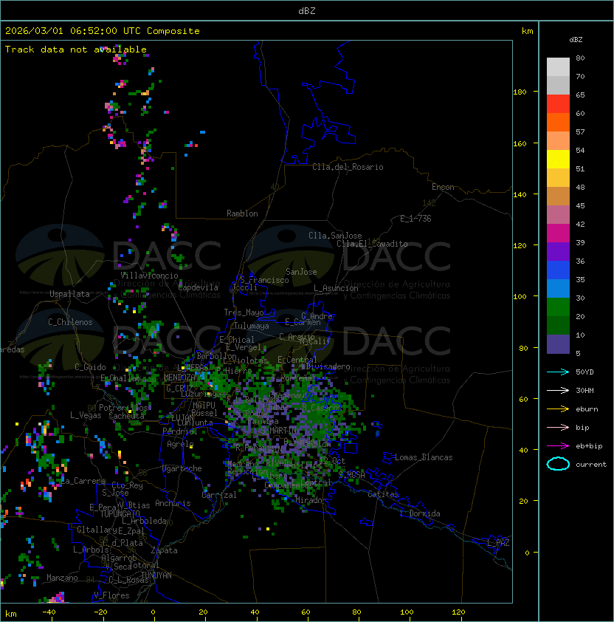Pick the magenta 39-42 dBZ swatch

point(558,233)
